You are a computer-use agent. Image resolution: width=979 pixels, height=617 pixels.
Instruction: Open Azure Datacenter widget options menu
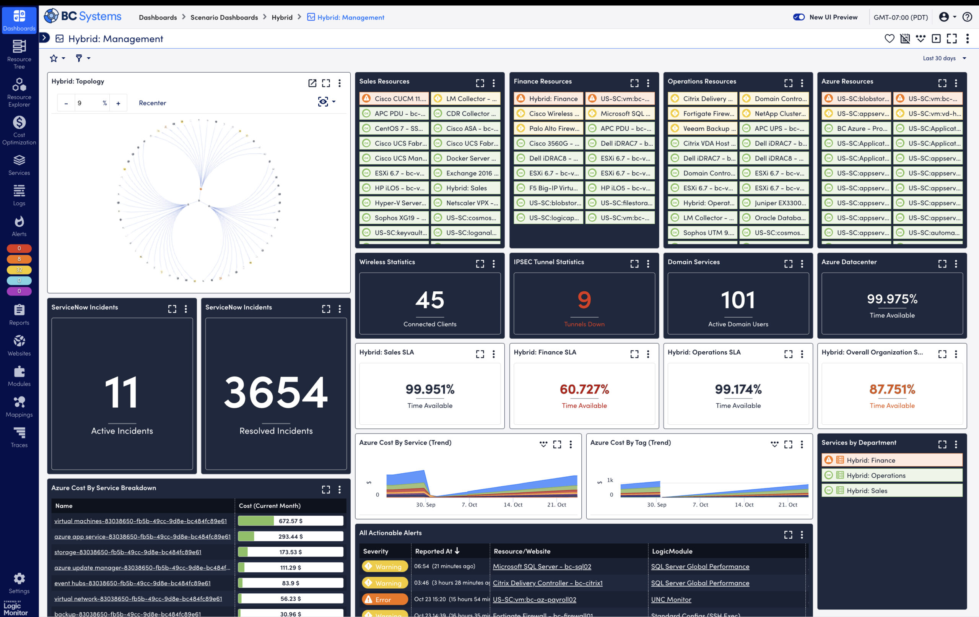[x=956, y=264]
